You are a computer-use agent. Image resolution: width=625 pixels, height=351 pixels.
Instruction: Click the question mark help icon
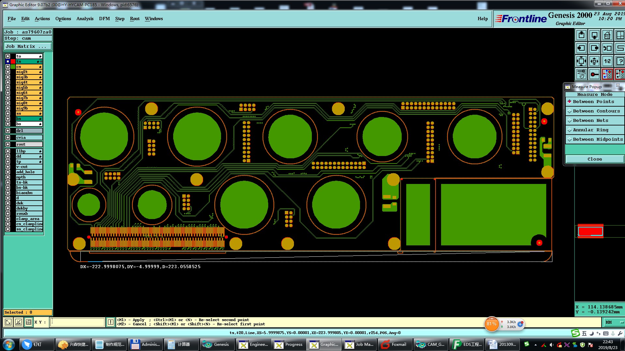click(x=620, y=61)
